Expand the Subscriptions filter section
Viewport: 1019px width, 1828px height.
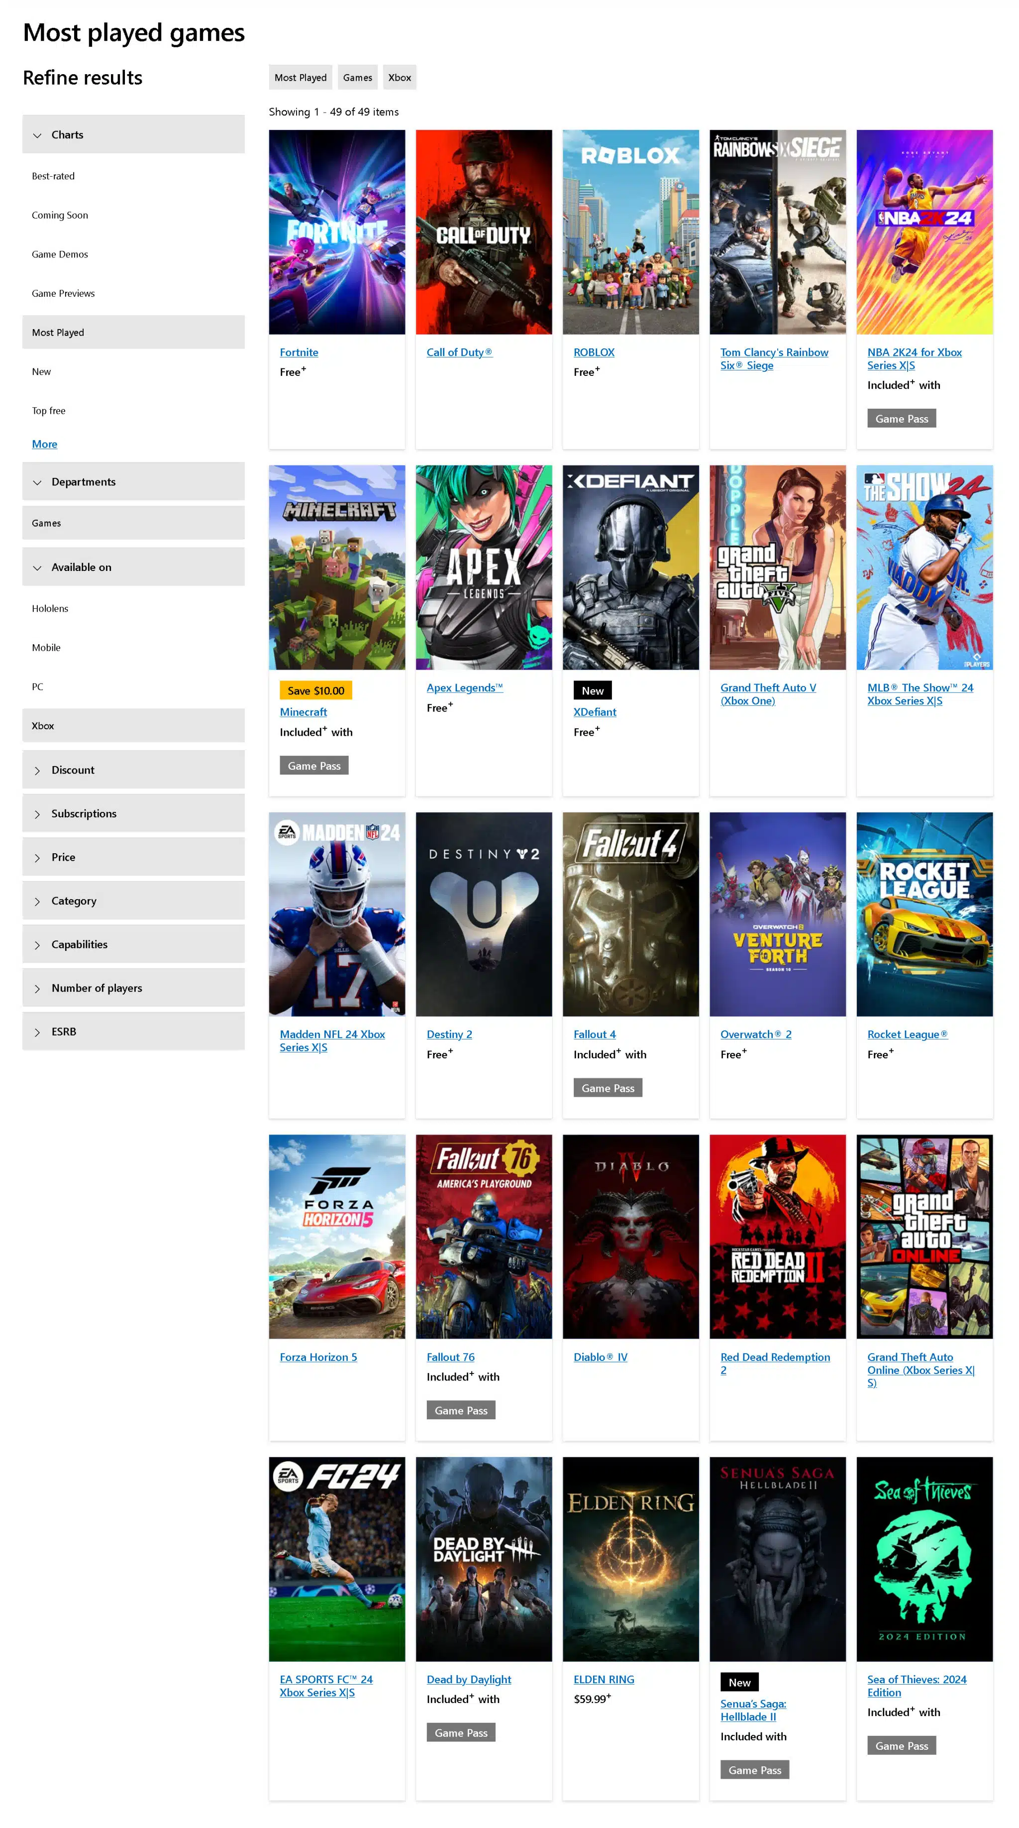(x=133, y=813)
